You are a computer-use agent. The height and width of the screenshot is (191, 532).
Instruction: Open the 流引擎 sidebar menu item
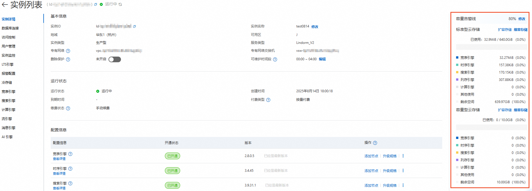coord(7,119)
